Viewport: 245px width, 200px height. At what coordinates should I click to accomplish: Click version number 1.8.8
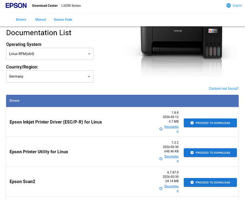(175, 112)
